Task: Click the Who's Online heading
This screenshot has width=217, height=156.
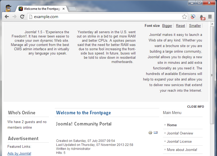Action: tap(22, 113)
